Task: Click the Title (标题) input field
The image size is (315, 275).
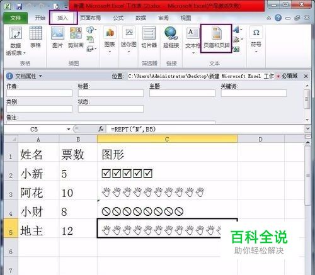Action: 111,93
